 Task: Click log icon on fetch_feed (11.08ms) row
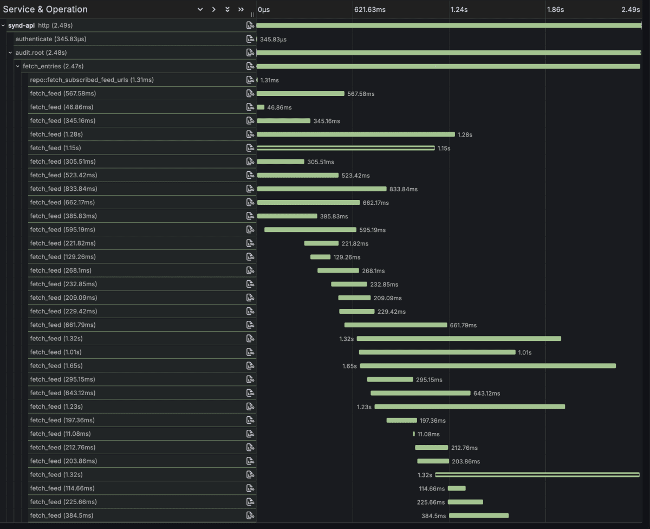pos(250,434)
